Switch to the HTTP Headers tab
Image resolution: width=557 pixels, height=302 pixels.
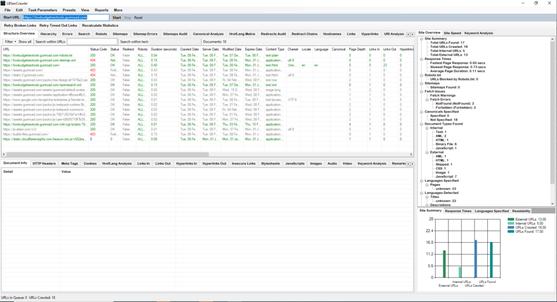coord(44,163)
